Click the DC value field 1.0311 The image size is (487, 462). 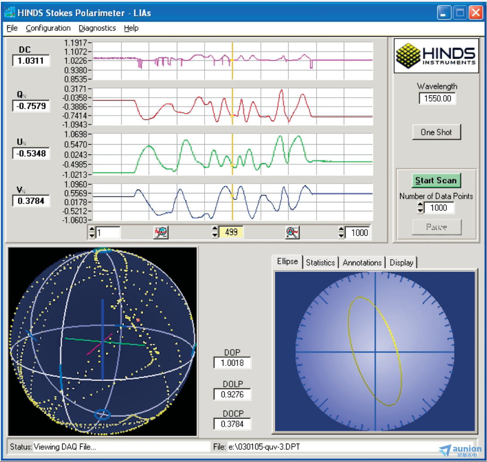tap(31, 60)
